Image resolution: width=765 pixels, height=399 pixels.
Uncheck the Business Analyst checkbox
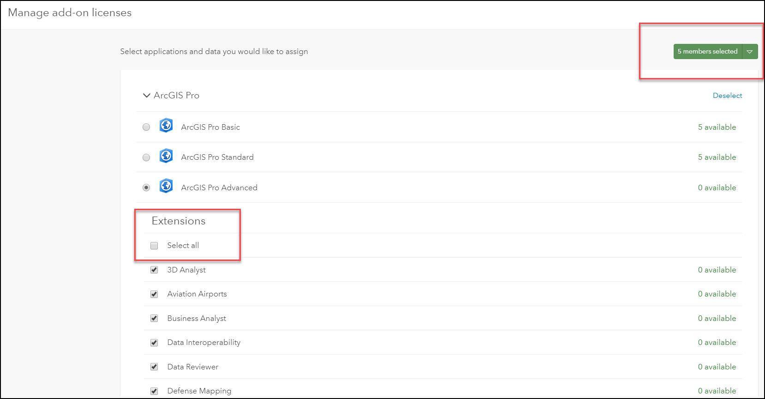tap(154, 318)
